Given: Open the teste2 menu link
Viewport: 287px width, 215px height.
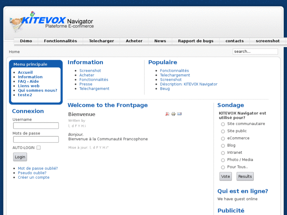Looking at the screenshot, I should coord(25,95).
